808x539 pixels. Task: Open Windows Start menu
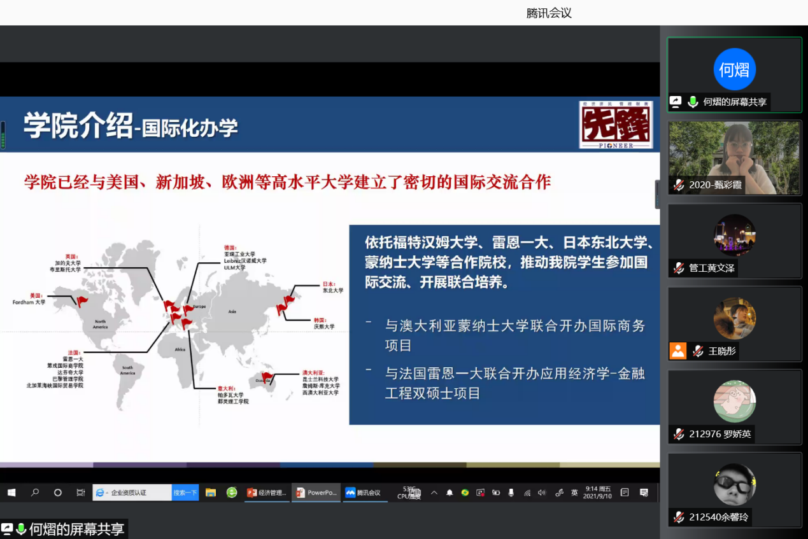[11, 493]
